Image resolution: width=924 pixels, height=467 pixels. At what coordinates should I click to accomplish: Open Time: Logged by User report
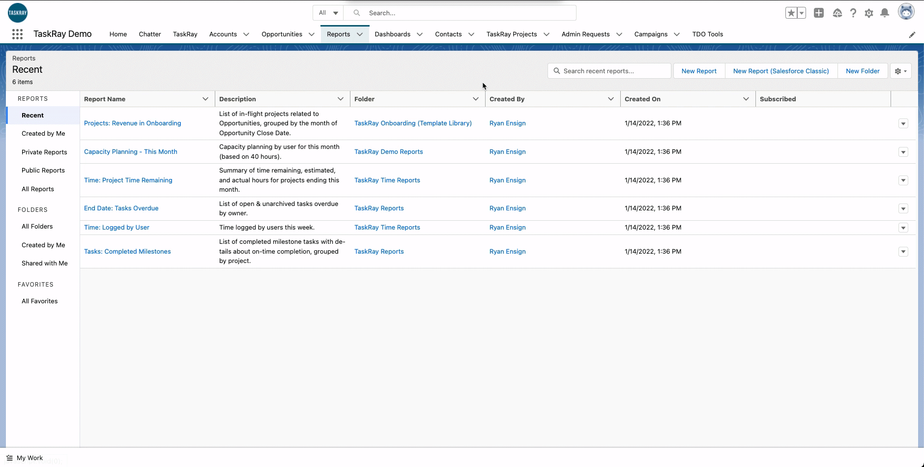116,227
